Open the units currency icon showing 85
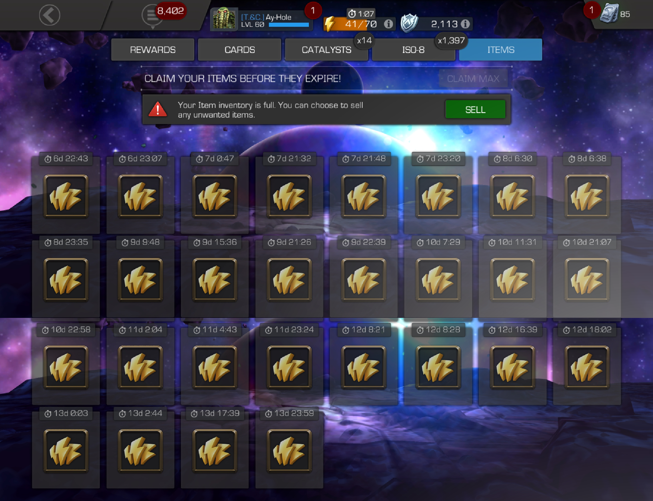Screen dimensions: 653x501 [x=609, y=14]
